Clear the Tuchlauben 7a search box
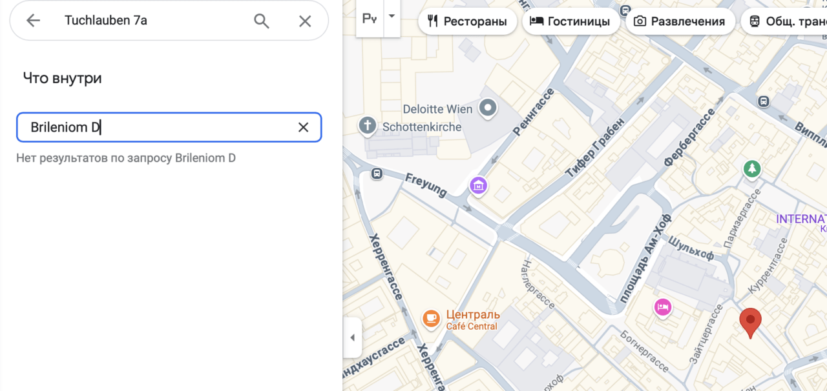The image size is (827, 391). click(305, 21)
